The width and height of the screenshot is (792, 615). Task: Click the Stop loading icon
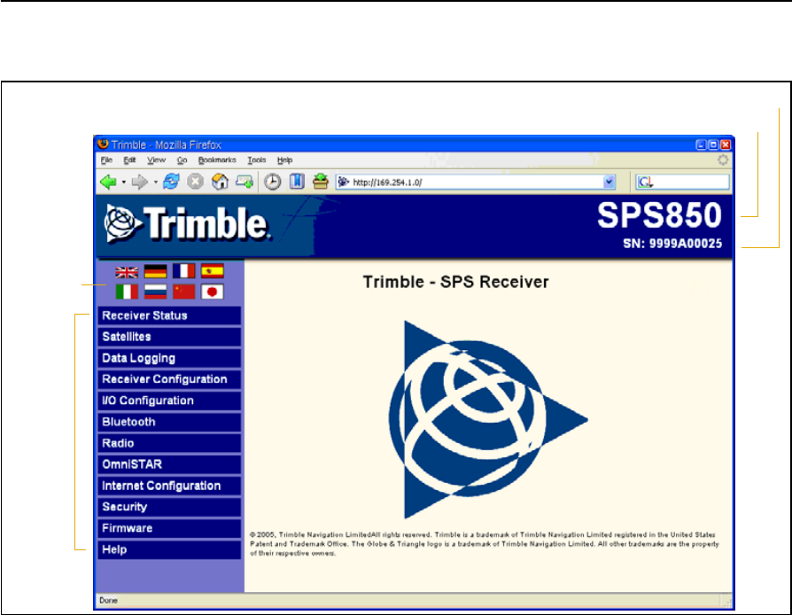click(x=196, y=182)
